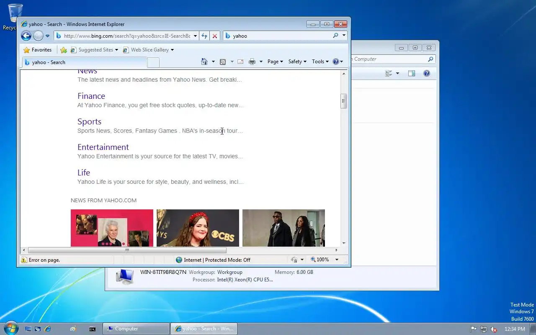Open the Help menu question icon
Screen dimensions: 536x335
point(338,62)
